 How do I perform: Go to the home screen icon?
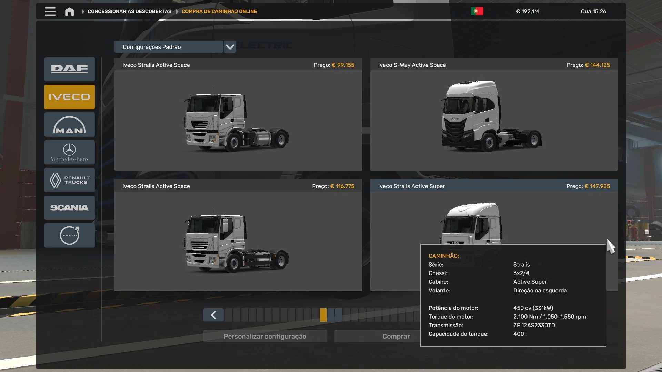point(69,12)
